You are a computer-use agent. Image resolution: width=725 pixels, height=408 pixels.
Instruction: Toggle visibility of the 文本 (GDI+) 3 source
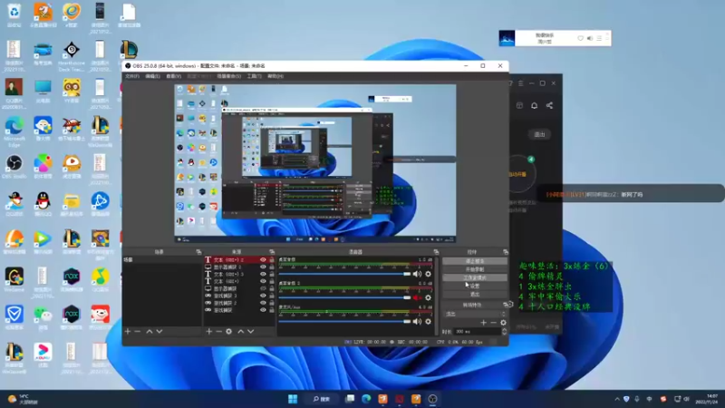tap(263, 274)
